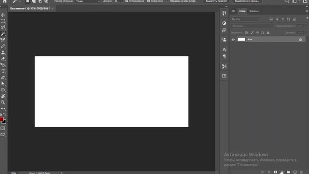Select the Pen tool
The height and width of the screenshot is (174, 309).
tap(3, 77)
